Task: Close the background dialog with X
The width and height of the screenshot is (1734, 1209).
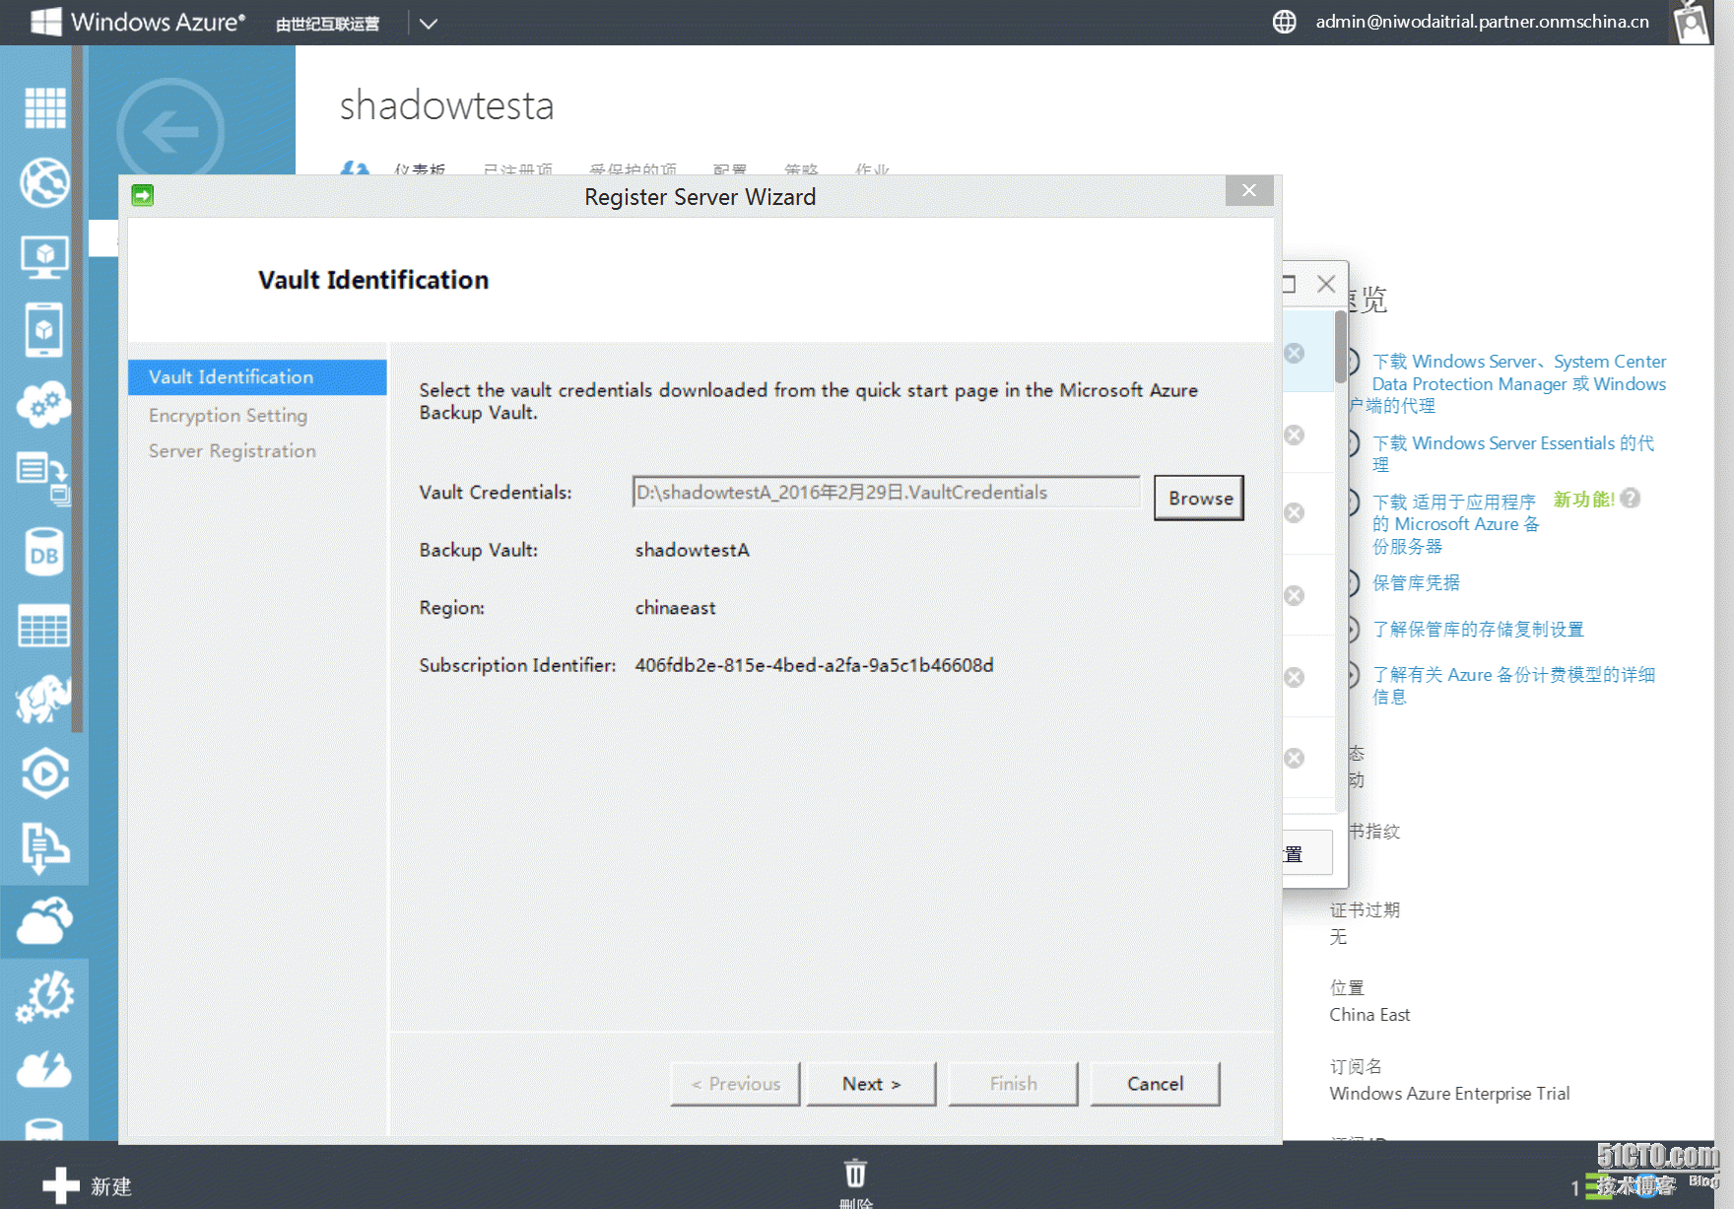Action: tap(1326, 285)
